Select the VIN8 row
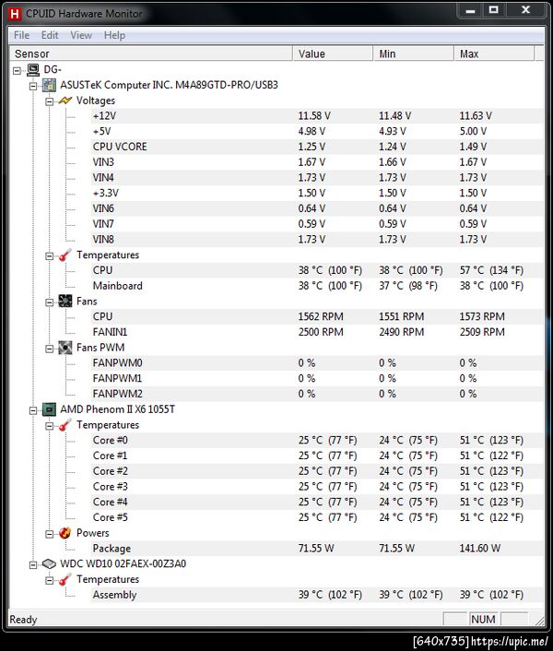This screenshot has width=553, height=651. click(317, 240)
